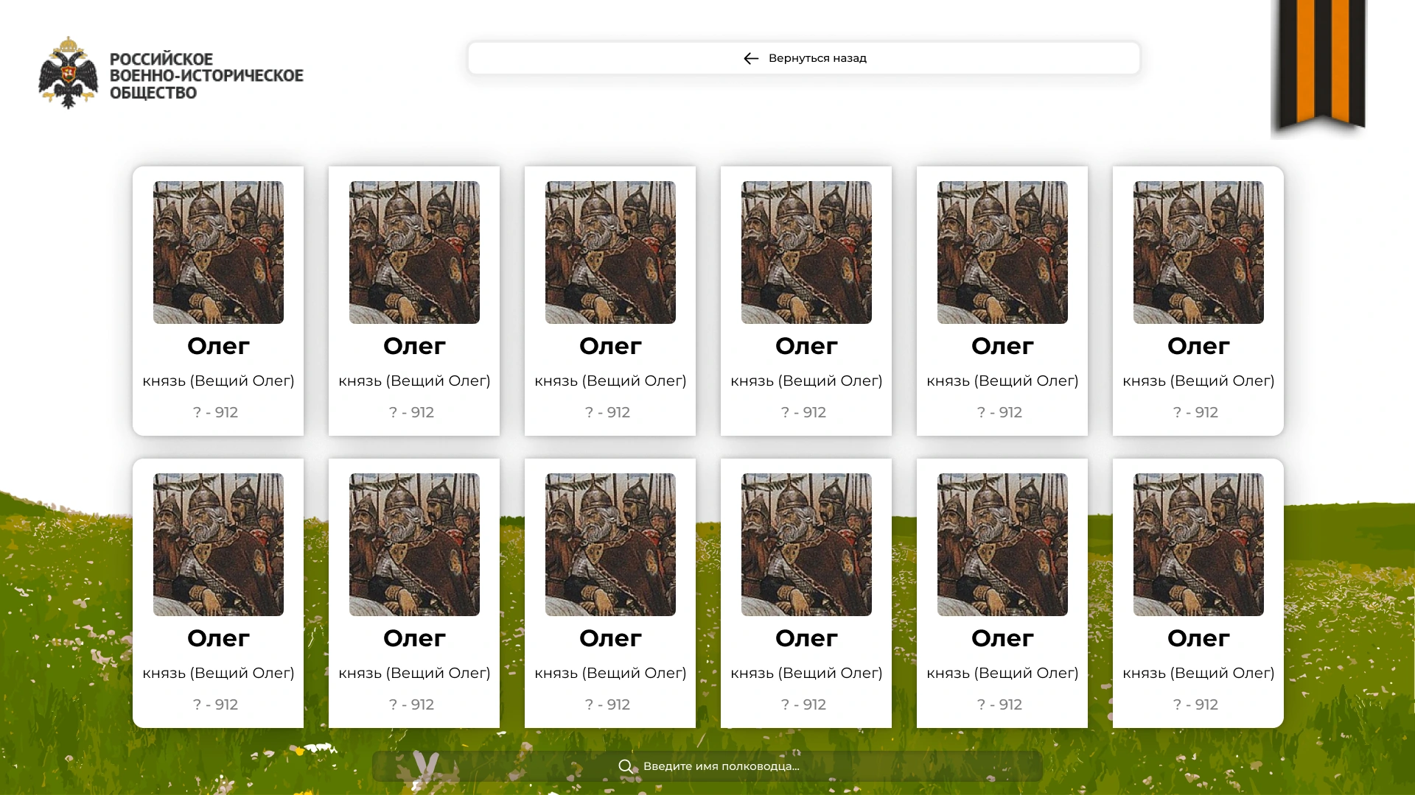Open the first bottom-row Олег card portrait
This screenshot has height=795, width=1415.
218,545
